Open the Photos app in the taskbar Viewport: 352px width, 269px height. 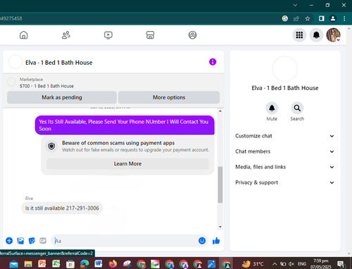click(x=211, y=264)
